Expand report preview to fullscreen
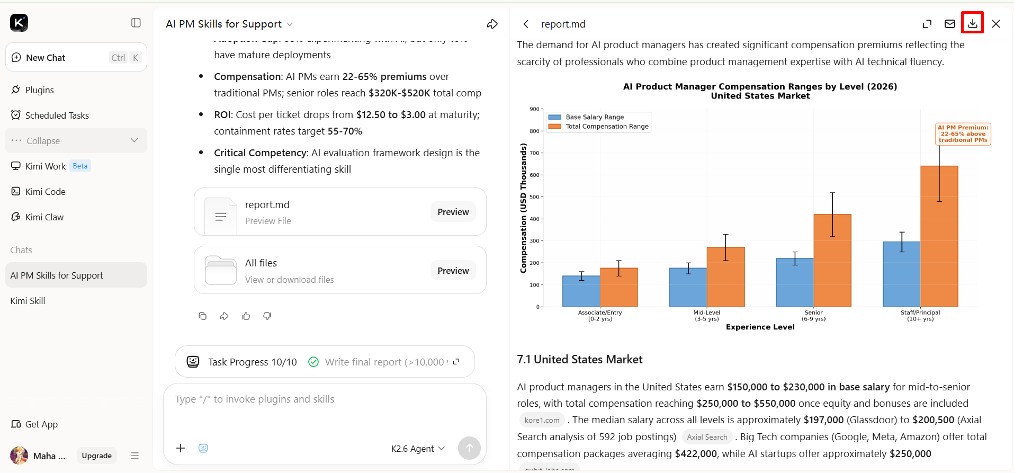 pyautogui.click(x=927, y=24)
